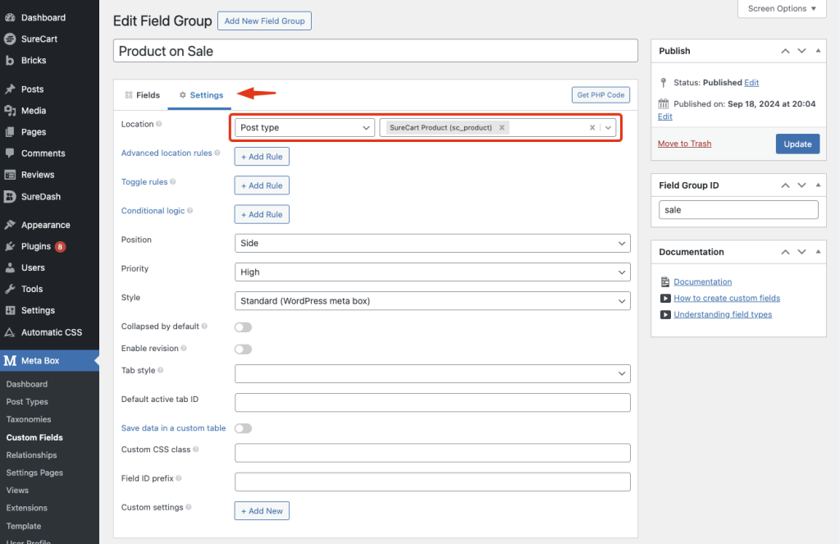
Task: Click the Tools wrench icon
Action: coord(10,289)
